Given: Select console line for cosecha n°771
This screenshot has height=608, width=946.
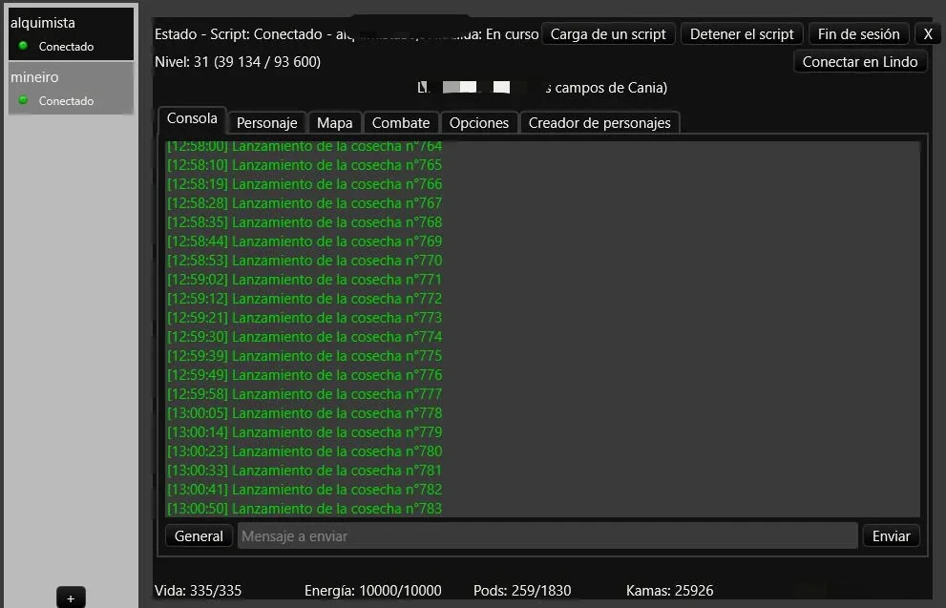Looking at the screenshot, I should tap(305, 280).
